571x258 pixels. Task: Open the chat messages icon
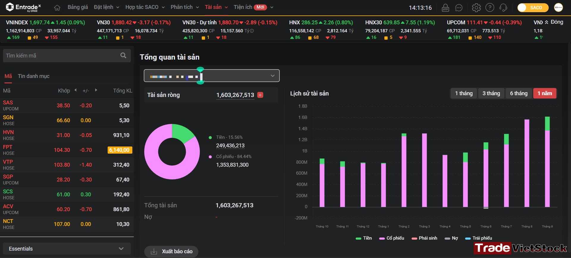coord(459,8)
